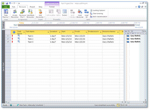Click the Save icon in quick access toolbar
This screenshot has height=110, width=150.
(x=7, y=3)
